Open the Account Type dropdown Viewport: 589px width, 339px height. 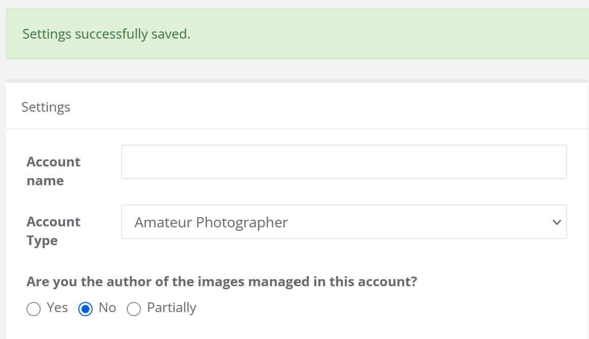tap(344, 222)
